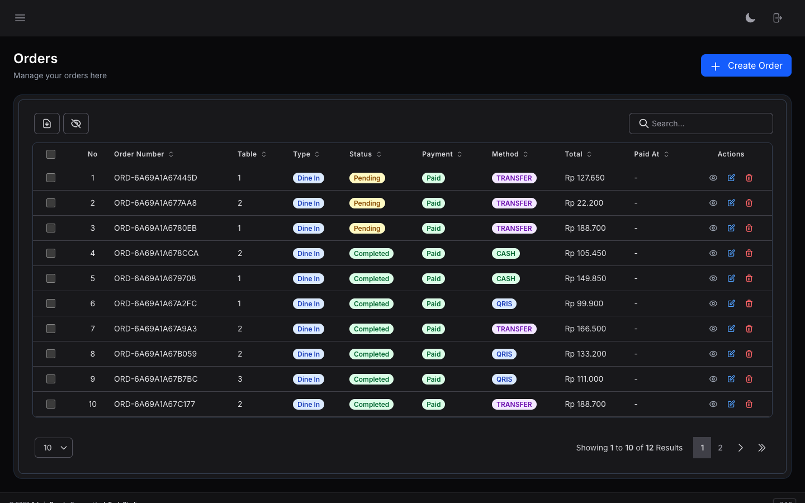This screenshot has width=805, height=503.
Task: Delete order ORD-6A69A1A67C177
Action: tap(749, 404)
